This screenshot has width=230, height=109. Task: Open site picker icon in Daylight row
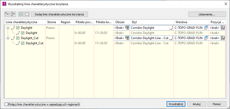coord(127,28)
